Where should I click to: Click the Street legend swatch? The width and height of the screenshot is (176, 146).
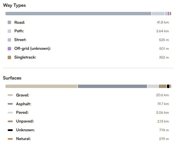point(9,40)
